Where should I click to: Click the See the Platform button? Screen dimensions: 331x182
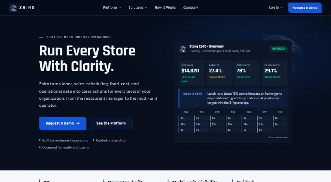(x=111, y=123)
